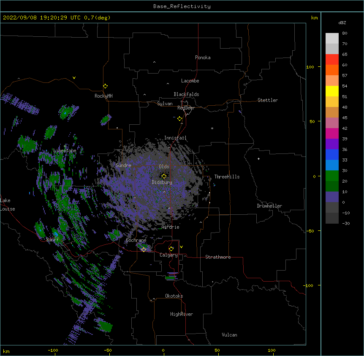Select the Lacombe city label
This screenshot has height=356, width=364.
click(190, 81)
